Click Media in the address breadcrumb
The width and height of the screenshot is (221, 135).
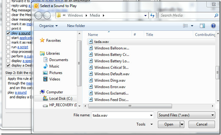click(95, 15)
